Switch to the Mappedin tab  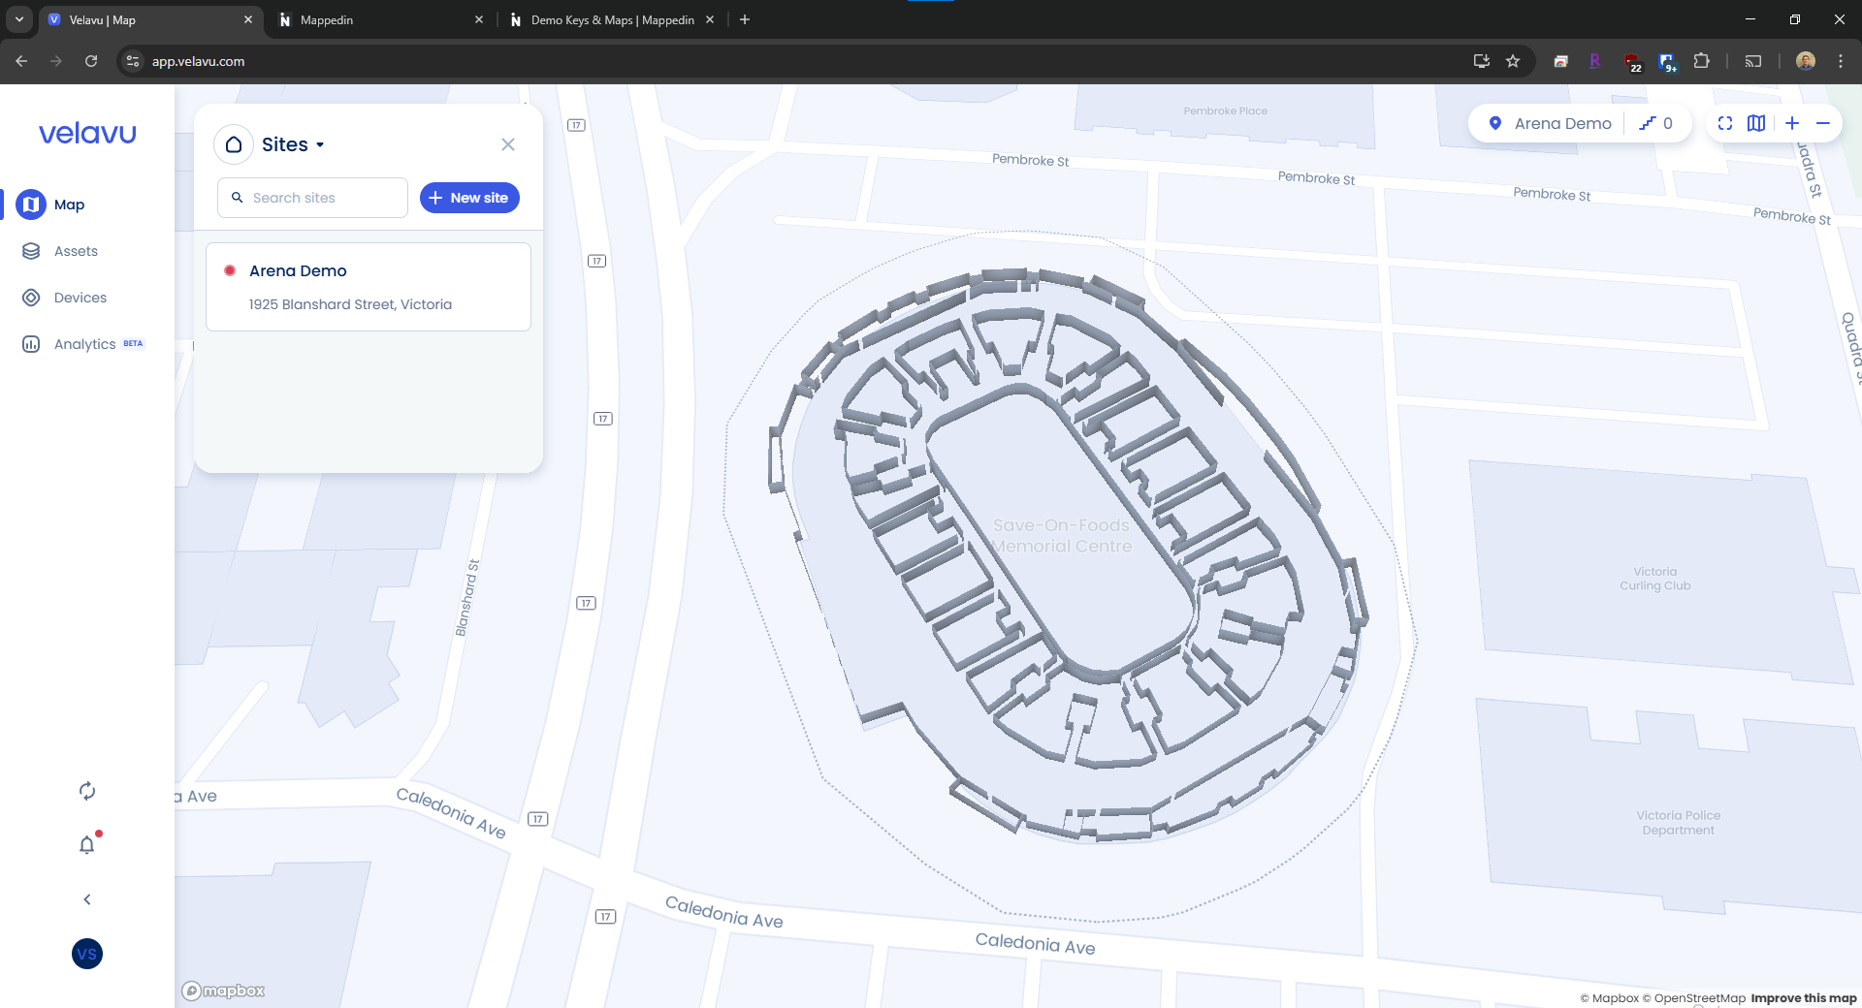378,19
